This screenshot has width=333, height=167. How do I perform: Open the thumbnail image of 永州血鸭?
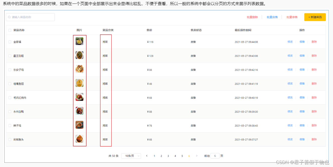[x=79, y=111]
